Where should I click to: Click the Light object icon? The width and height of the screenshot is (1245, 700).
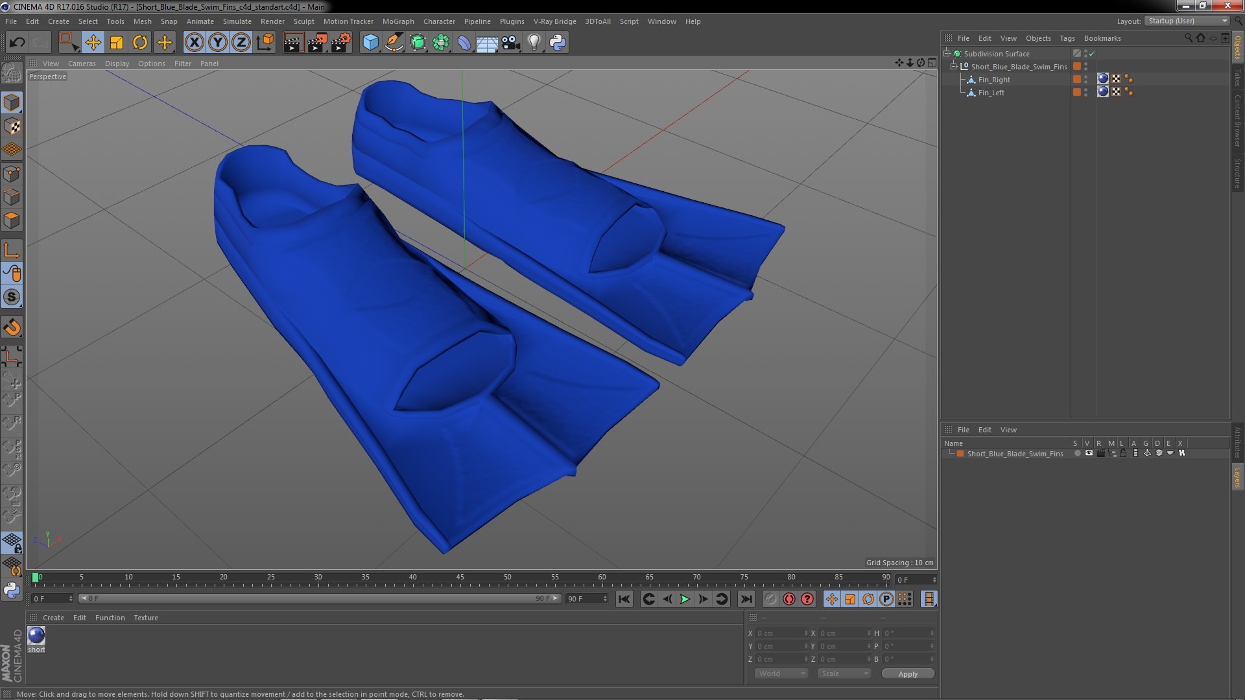pos(534,43)
